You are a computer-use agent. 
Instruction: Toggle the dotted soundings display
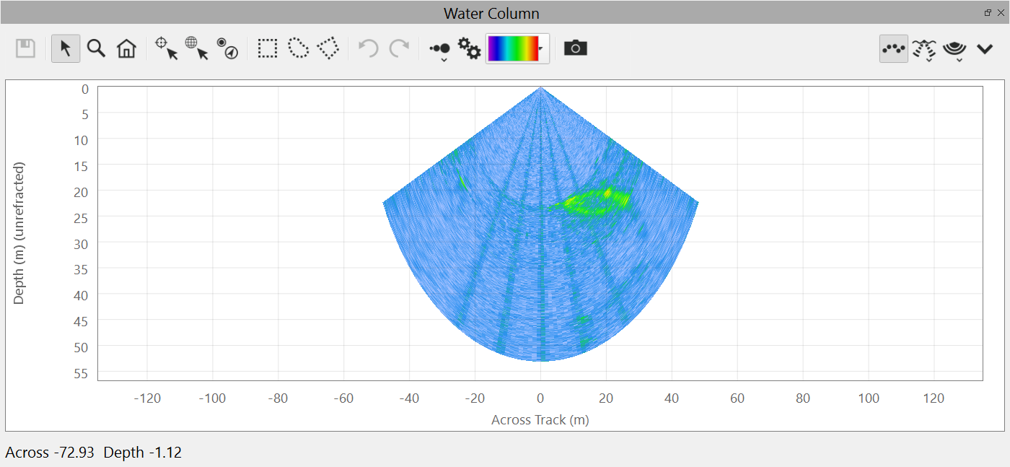894,48
